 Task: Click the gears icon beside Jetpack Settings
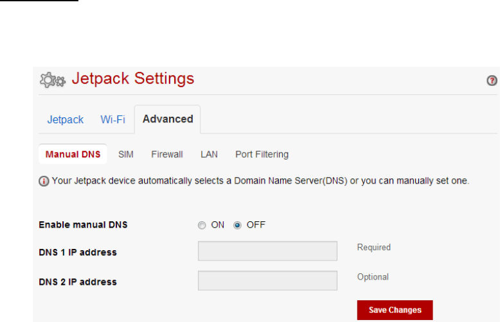(53, 80)
